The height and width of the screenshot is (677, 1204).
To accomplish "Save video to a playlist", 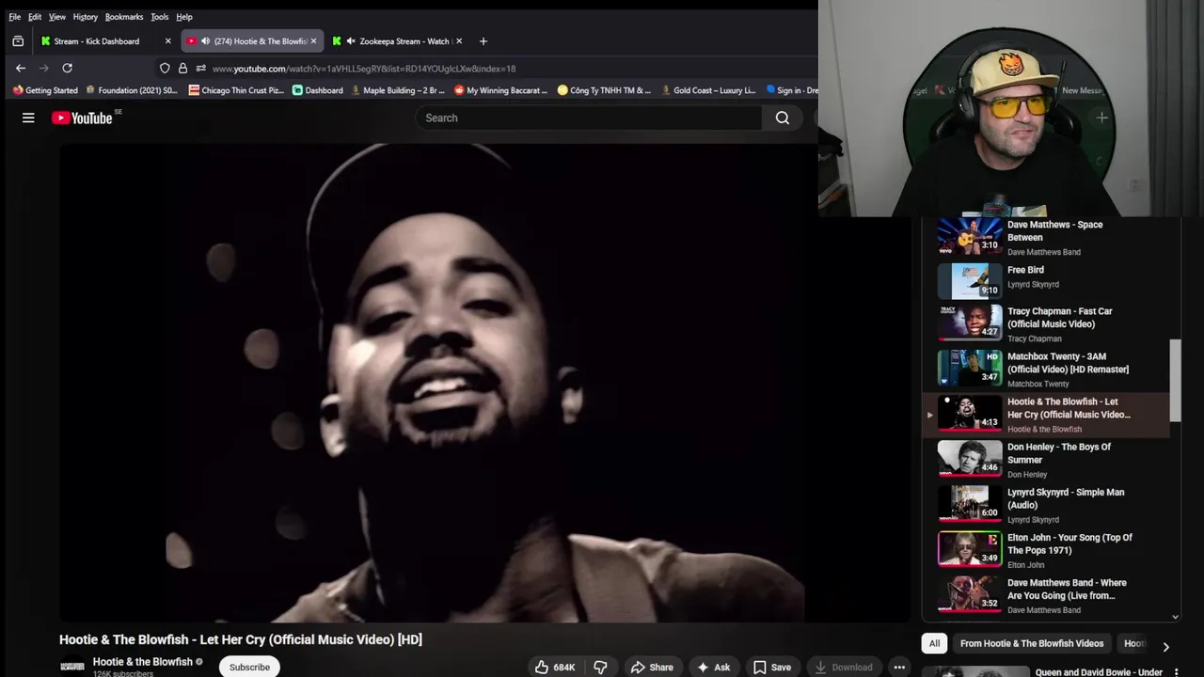I will 771,667.
